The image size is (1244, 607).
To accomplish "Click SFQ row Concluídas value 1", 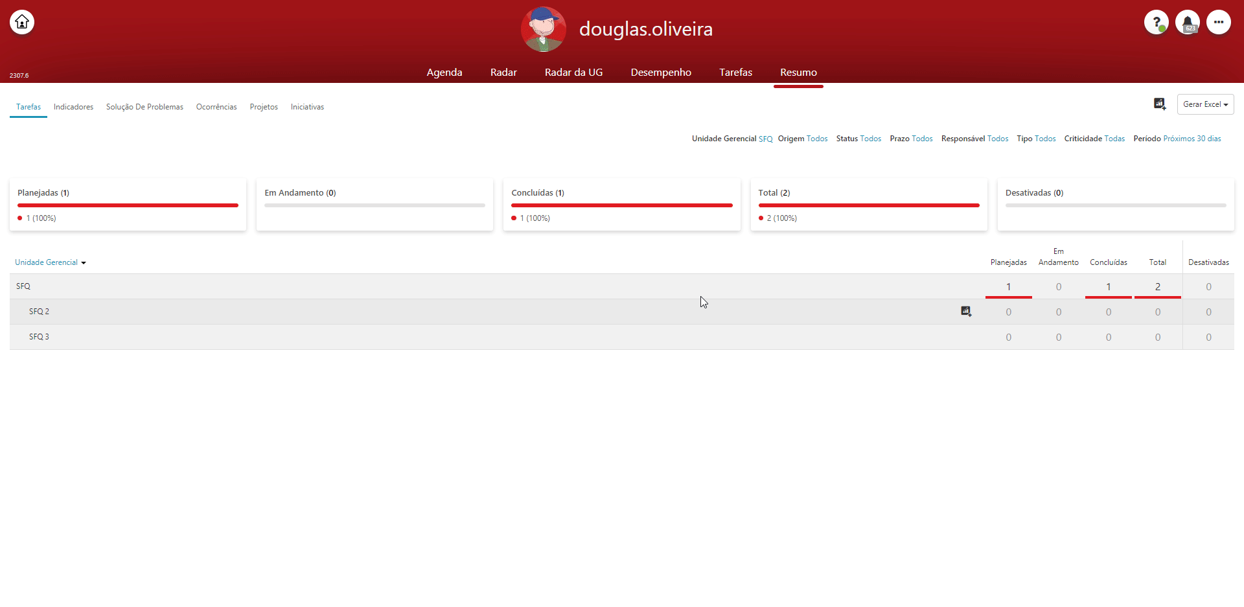I will click(1109, 287).
